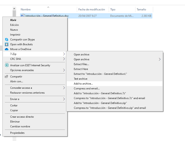Screen dimensions: 185x141
Task: Click the sort arrow above Nombre column
Action: (x=48, y=7)
